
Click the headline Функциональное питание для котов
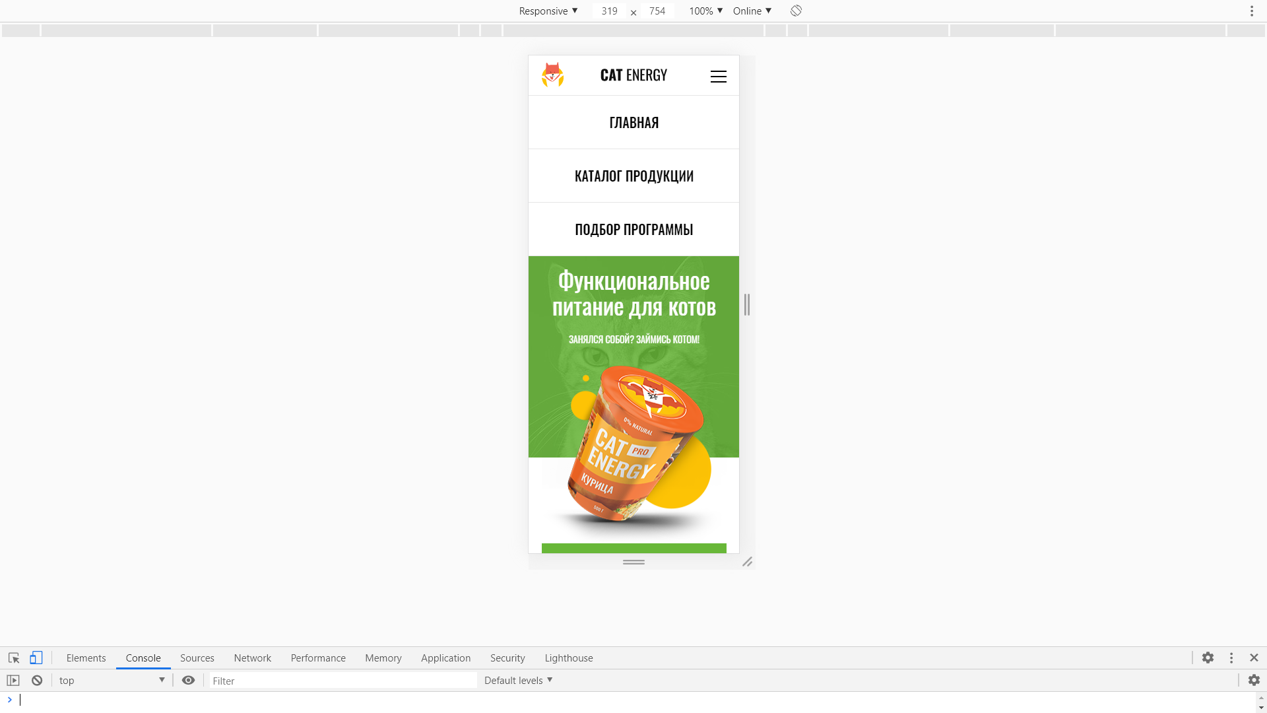[x=633, y=294]
